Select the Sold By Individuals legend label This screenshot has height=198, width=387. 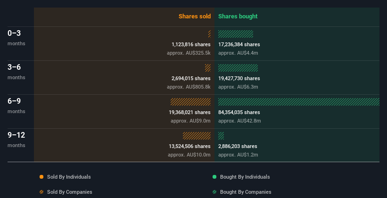click(69, 177)
